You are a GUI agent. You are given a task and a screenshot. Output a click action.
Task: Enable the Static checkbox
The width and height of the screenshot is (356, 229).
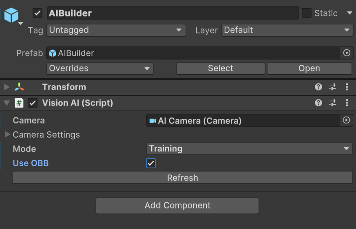point(306,13)
